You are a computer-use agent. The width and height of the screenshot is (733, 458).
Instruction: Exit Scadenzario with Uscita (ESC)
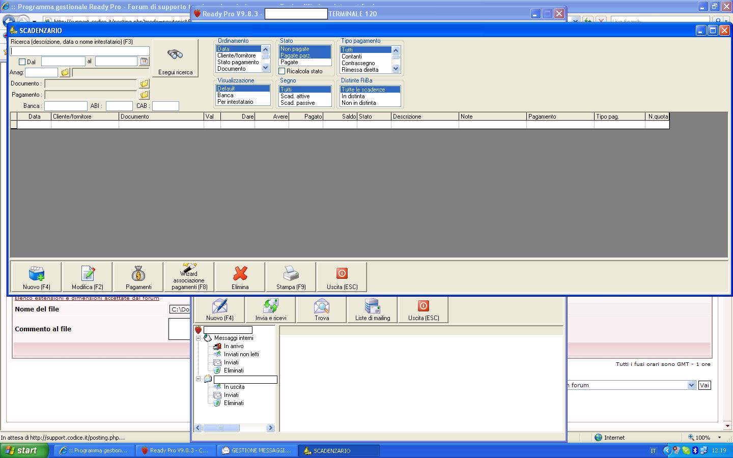(342, 277)
